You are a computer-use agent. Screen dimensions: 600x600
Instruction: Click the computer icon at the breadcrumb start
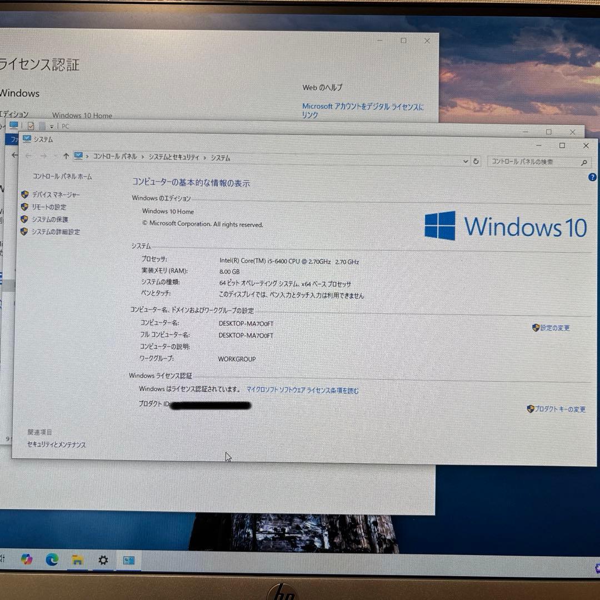(x=78, y=157)
